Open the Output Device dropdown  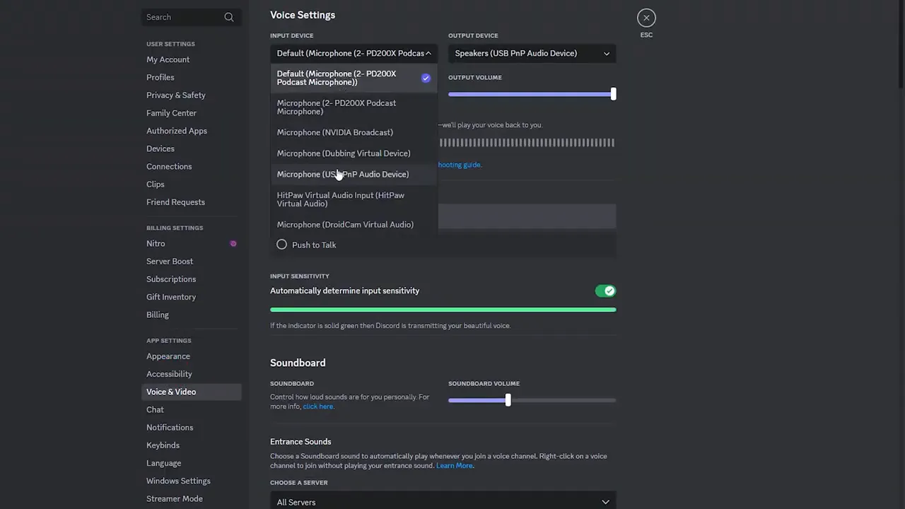point(532,53)
